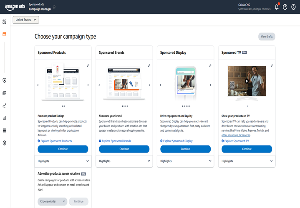
Task: Show next slide in Sponsored Display carousel
Action: [210, 85]
